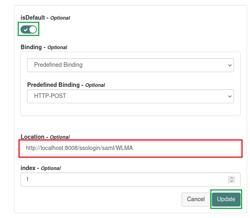Increase index with the up stepper arrow
250x218 pixels.
tap(232, 178)
